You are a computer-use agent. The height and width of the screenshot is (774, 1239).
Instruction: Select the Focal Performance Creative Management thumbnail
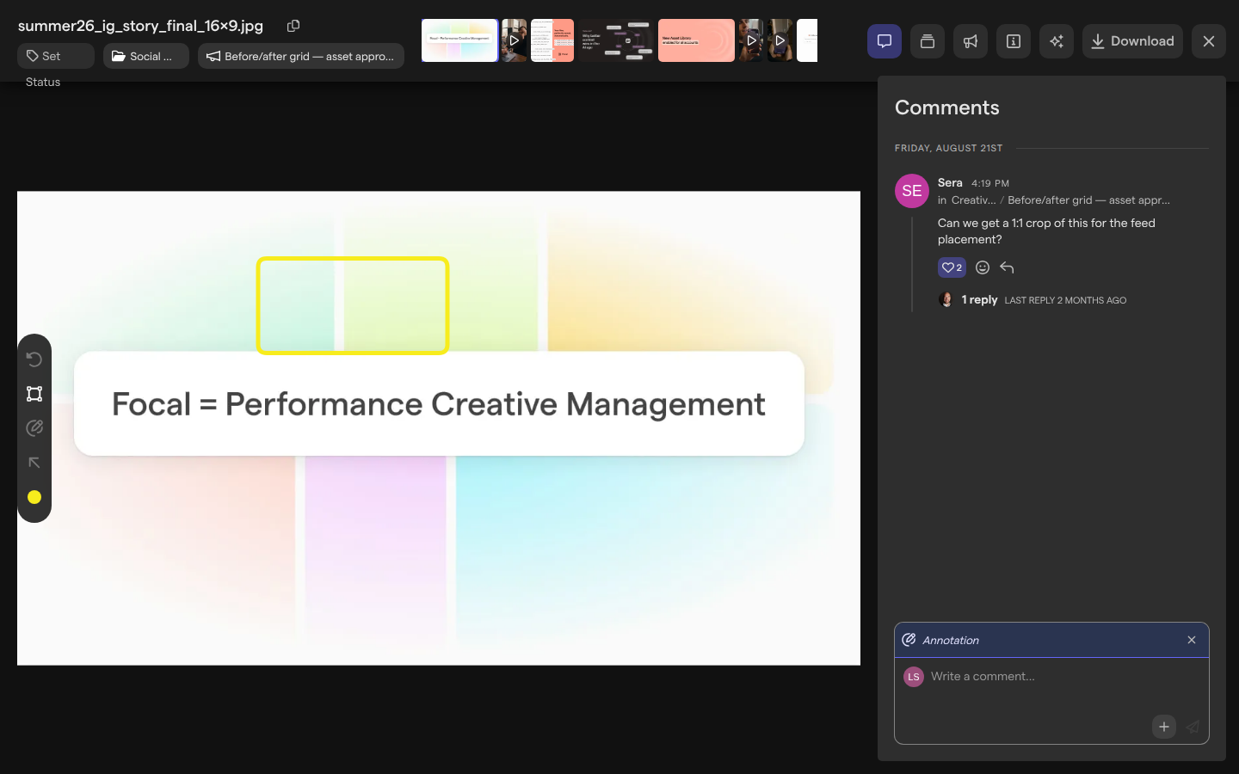pos(460,40)
